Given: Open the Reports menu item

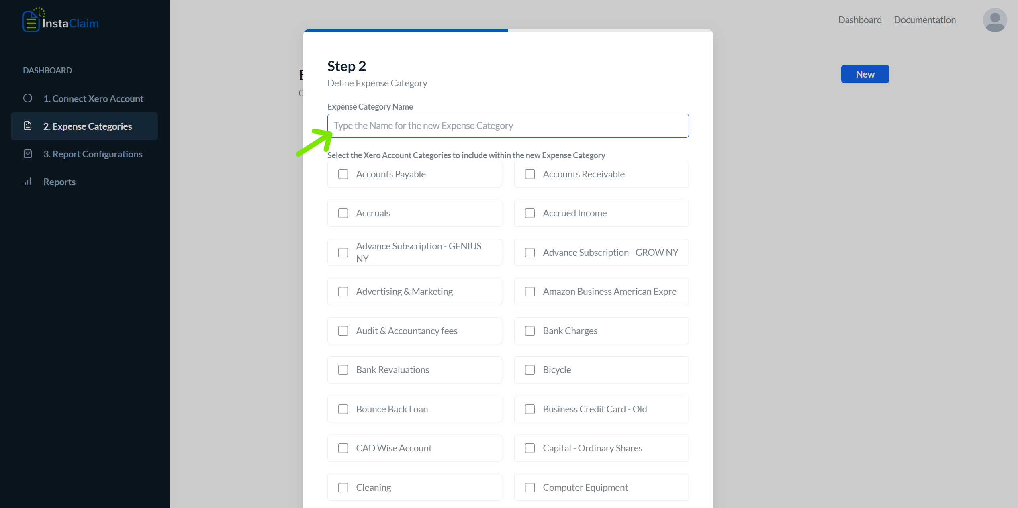Looking at the screenshot, I should point(59,182).
